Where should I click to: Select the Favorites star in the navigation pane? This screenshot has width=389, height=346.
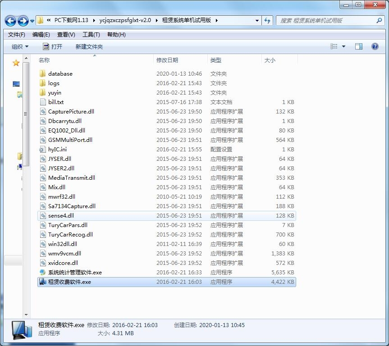[x=16, y=63]
